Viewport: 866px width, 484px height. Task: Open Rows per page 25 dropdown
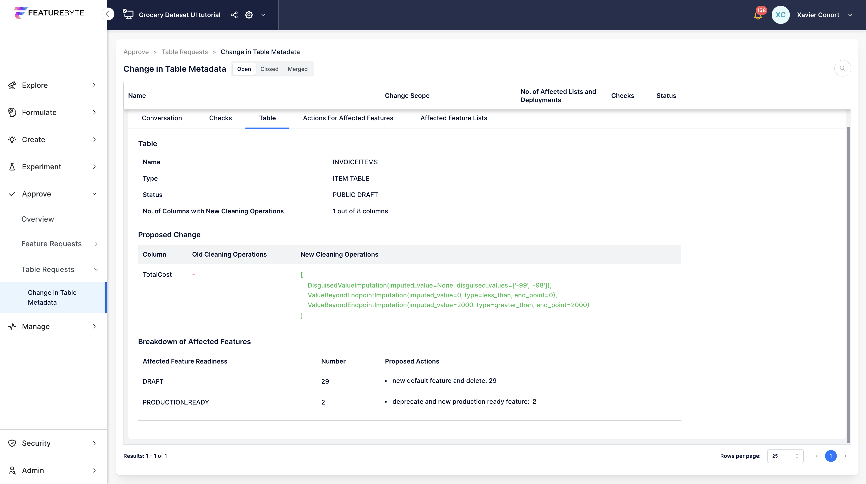click(785, 456)
